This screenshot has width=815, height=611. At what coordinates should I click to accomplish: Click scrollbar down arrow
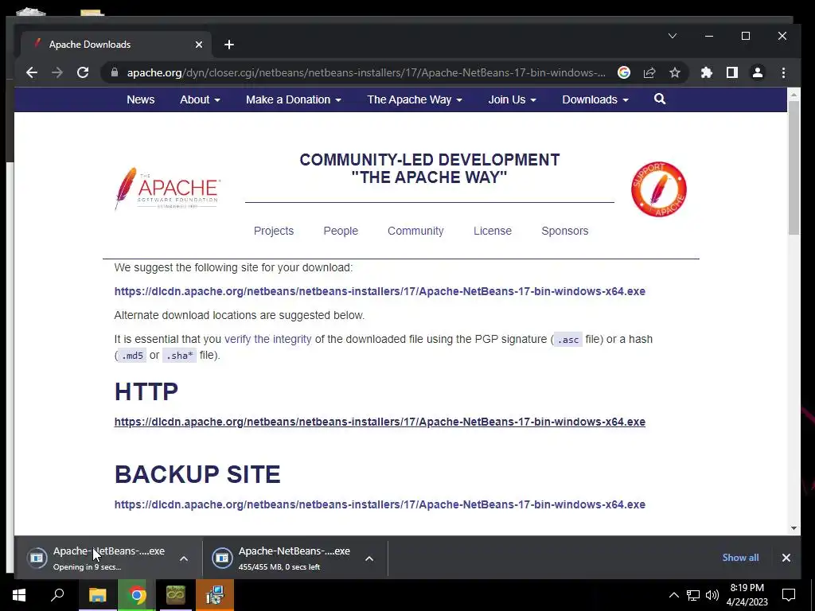[x=794, y=528]
